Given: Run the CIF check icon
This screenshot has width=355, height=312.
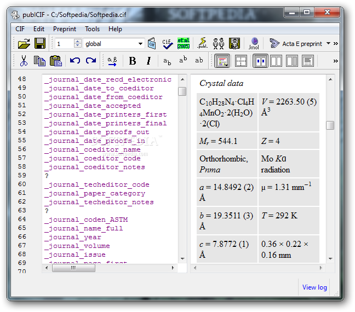Looking at the screenshot, I should coord(168,43).
